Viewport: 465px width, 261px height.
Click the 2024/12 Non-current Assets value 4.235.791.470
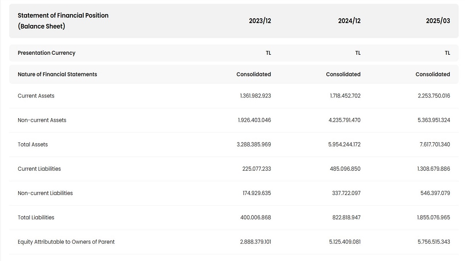coord(344,120)
